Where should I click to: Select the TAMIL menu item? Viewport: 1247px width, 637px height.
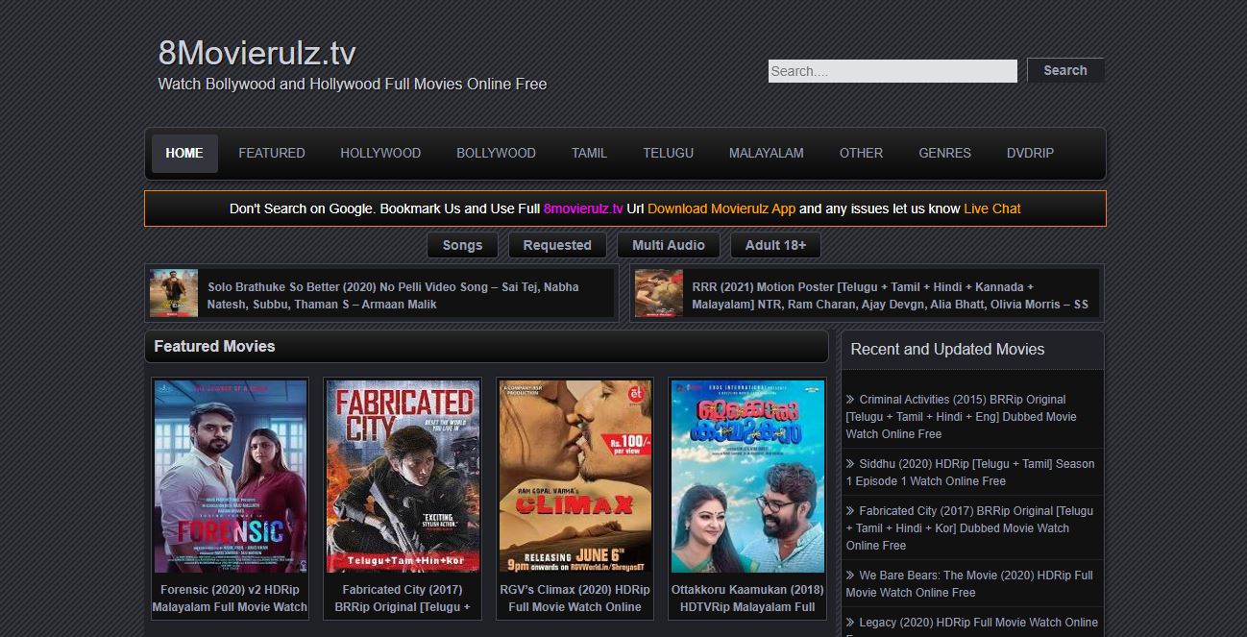coord(589,153)
